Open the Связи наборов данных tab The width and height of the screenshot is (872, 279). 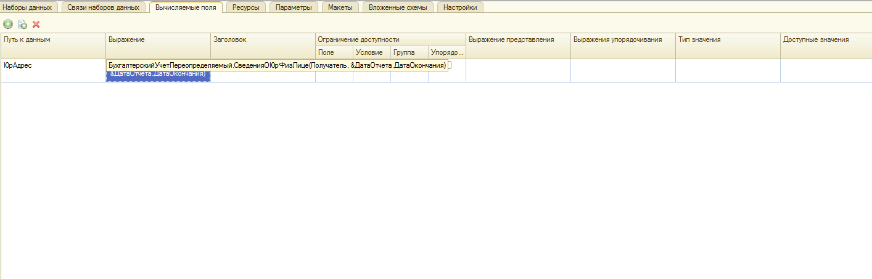point(104,7)
